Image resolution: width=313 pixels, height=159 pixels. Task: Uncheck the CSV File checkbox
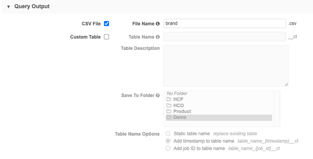tap(107, 23)
